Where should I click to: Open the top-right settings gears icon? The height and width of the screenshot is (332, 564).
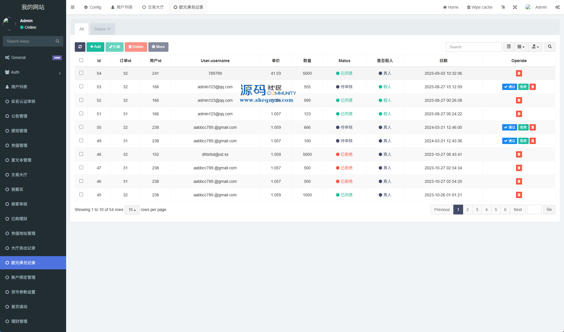557,7
